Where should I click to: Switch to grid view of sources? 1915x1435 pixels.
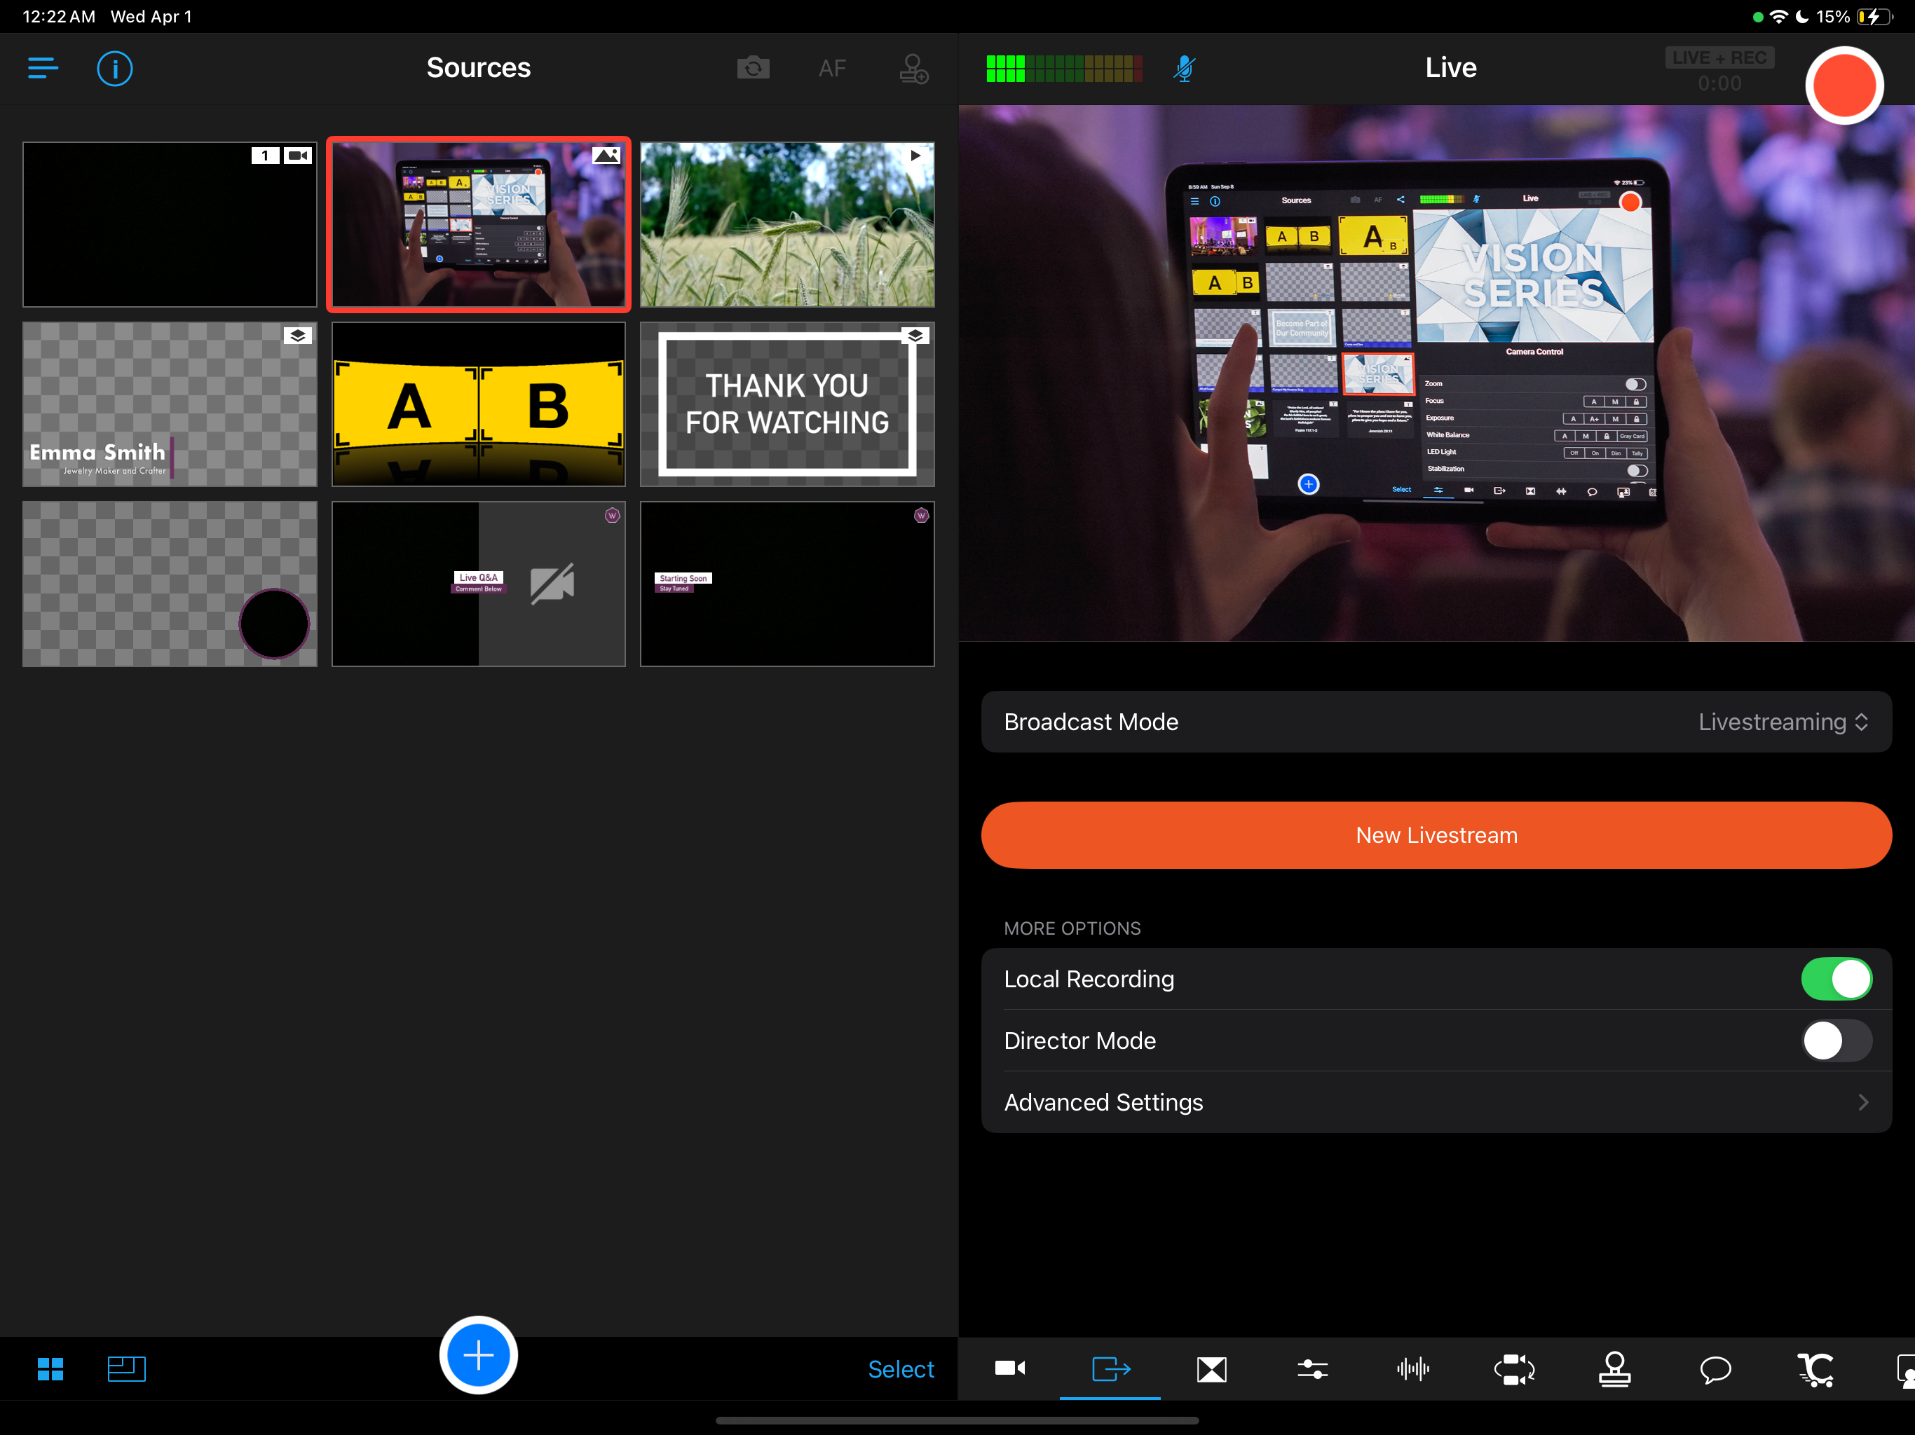click(50, 1368)
